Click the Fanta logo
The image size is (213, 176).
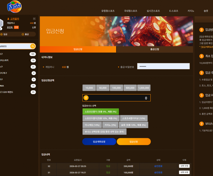point(14,7)
